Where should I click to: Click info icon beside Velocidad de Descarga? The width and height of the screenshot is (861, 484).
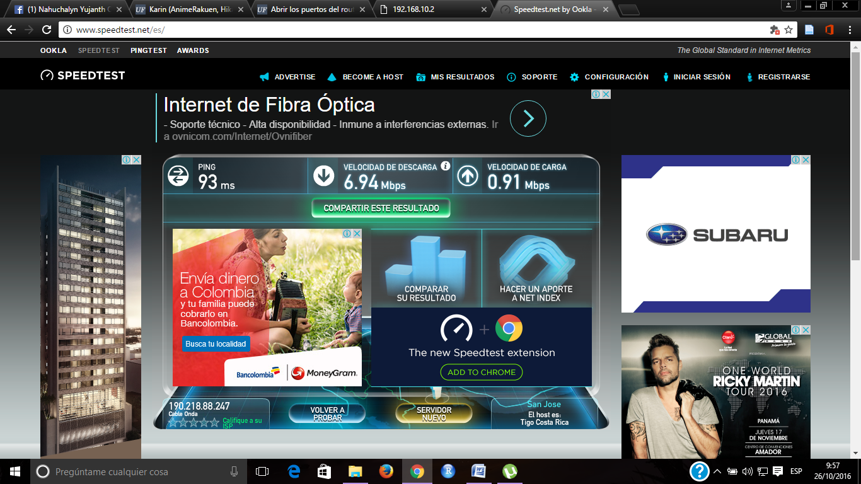tap(446, 166)
